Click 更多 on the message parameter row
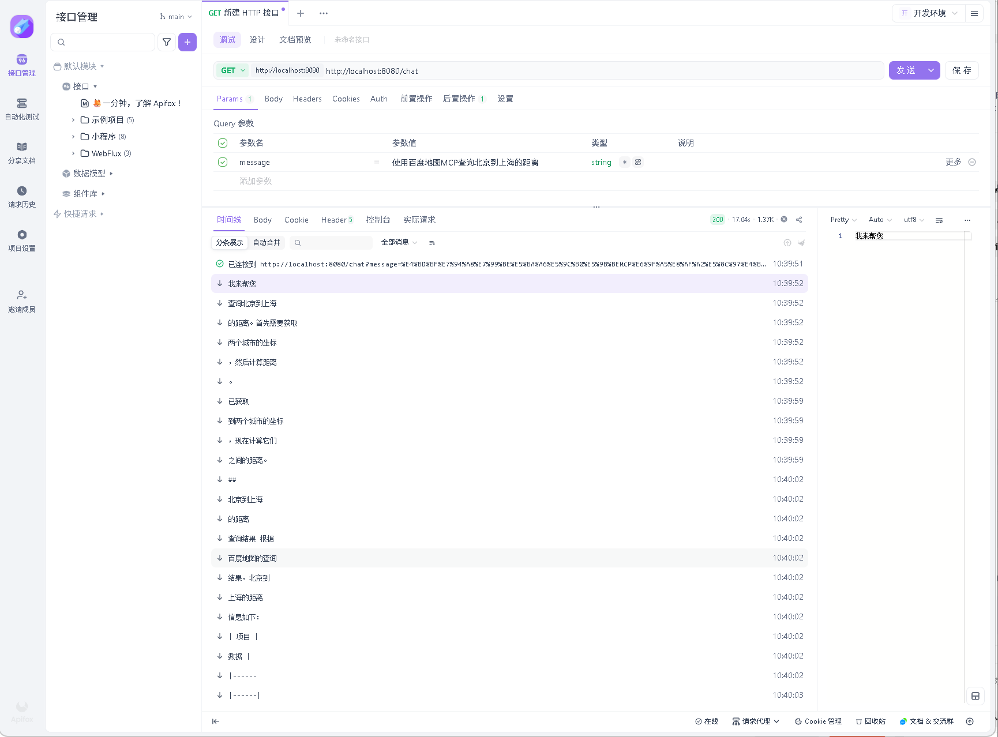The image size is (998, 737). (x=954, y=162)
